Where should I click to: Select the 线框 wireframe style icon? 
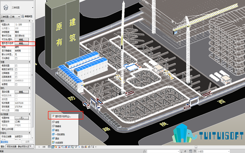coord(53,122)
